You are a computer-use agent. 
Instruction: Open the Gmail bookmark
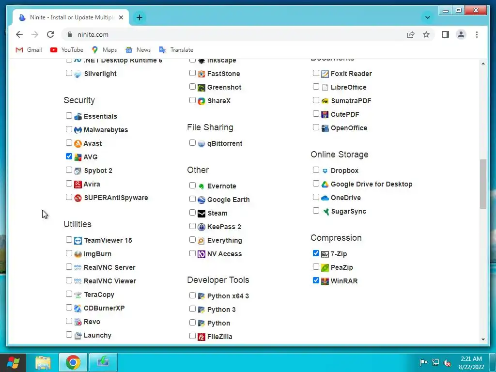point(29,50)
